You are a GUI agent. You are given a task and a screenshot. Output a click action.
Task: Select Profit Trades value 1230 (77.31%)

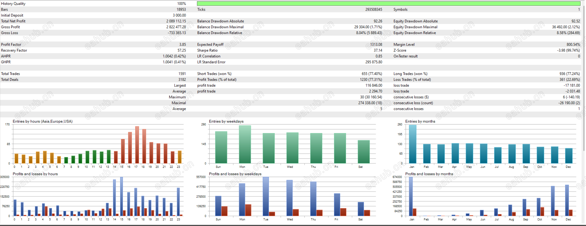(x=371, y=80)
